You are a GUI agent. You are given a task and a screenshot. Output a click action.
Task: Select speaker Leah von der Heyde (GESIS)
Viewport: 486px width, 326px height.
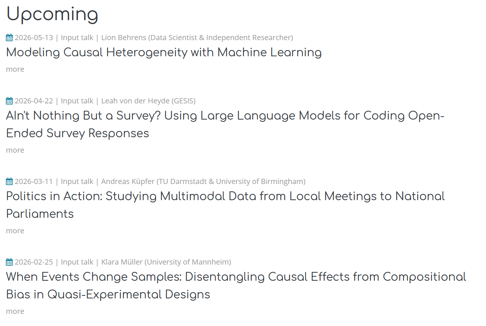[x=148, y=101]
